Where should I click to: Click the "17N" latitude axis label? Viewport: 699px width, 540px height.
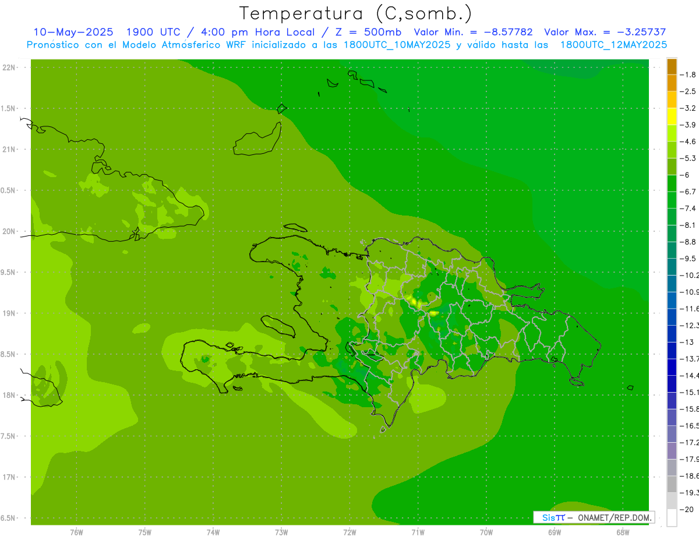(9, 477)
